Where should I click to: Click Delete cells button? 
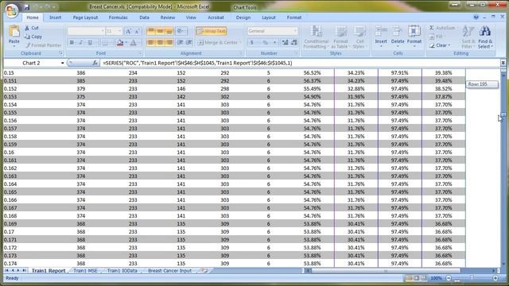pos(398,37)
